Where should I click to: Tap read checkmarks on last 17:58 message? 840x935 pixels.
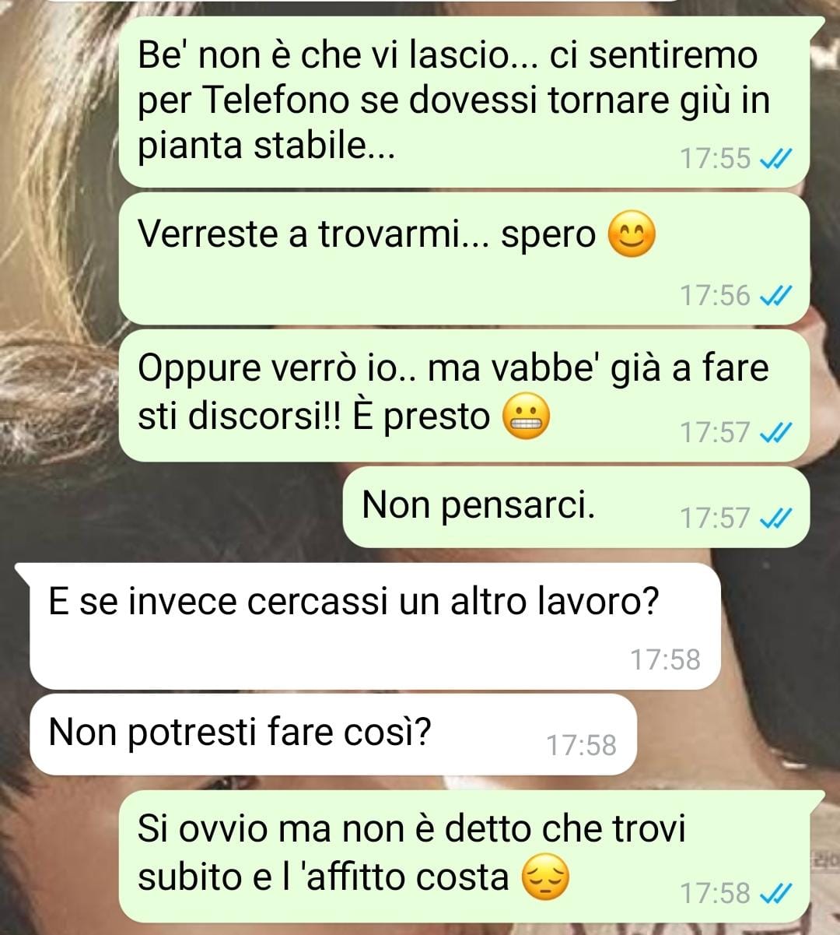pos(775,893)
